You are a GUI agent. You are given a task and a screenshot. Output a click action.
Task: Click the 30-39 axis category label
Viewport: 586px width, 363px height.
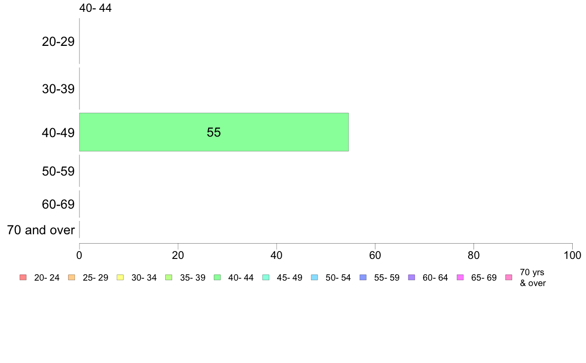[58, 89]
